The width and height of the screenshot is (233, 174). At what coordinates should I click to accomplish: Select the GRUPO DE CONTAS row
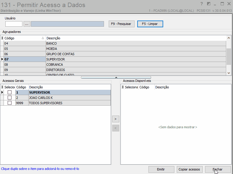click(113, 54)
